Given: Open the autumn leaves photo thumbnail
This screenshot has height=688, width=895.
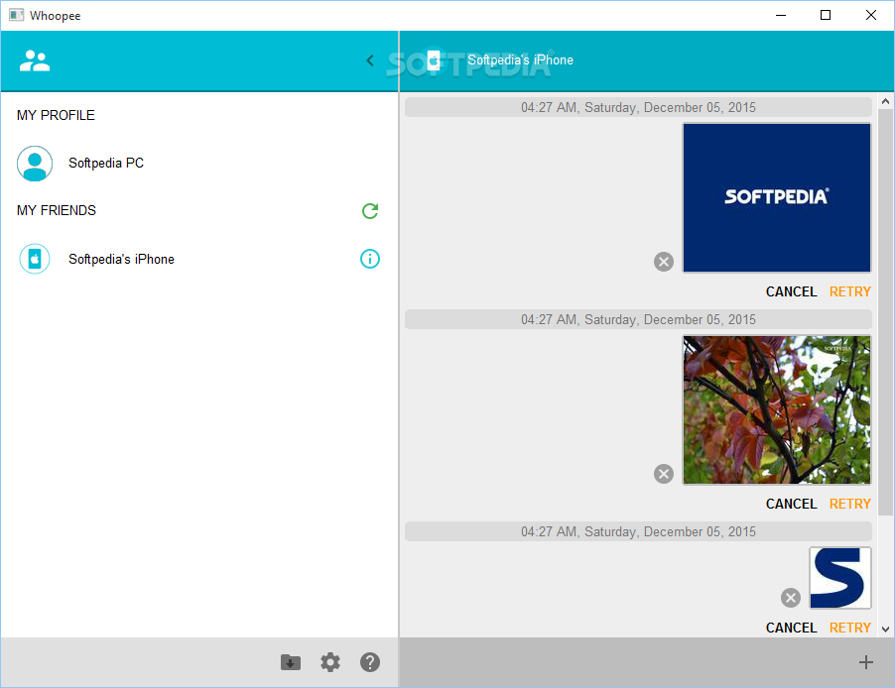Looking at the screenshot, I should [x=777, y=409].
